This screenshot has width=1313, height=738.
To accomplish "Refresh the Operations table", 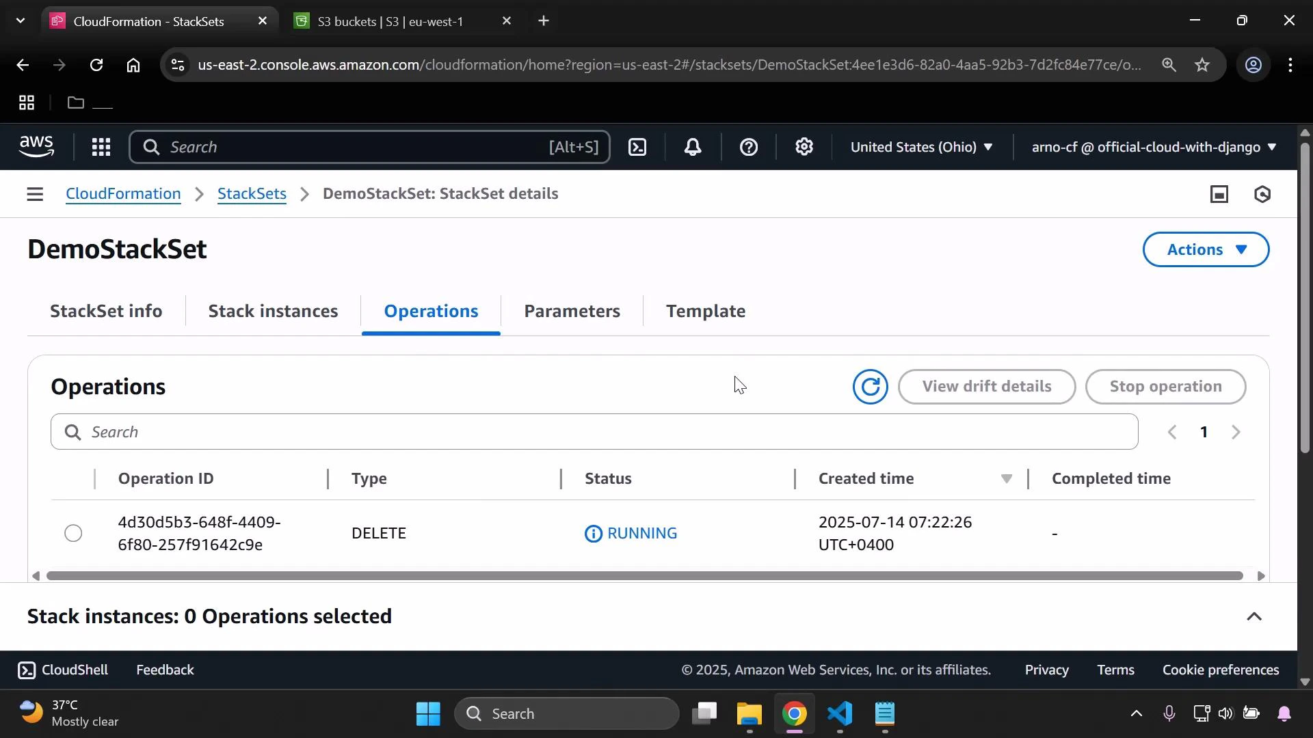I will (869, 386).
